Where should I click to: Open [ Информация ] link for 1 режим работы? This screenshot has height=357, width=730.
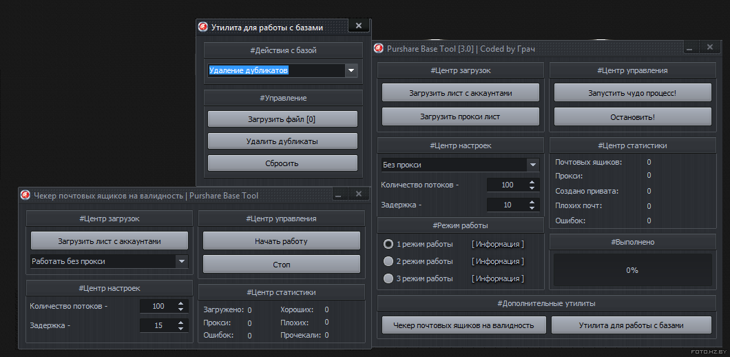(498, 244)
